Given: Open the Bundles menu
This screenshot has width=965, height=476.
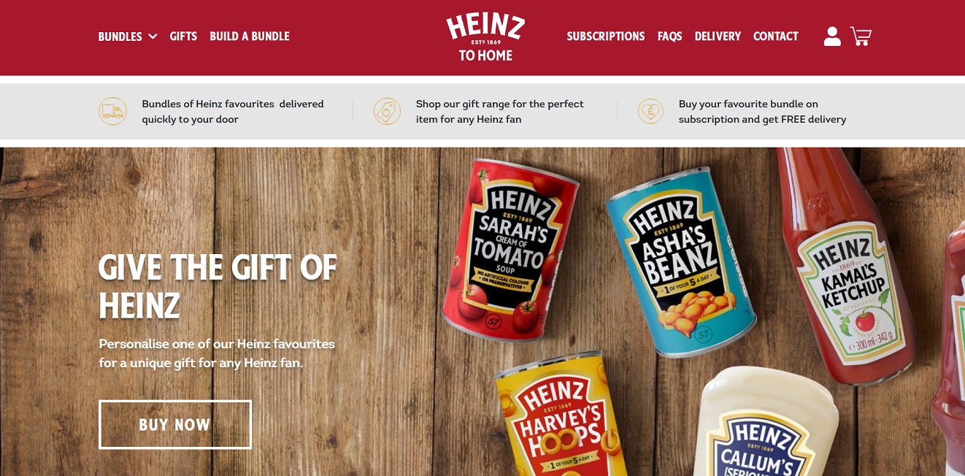Looking at the screenshot, I should pos(120,37).
